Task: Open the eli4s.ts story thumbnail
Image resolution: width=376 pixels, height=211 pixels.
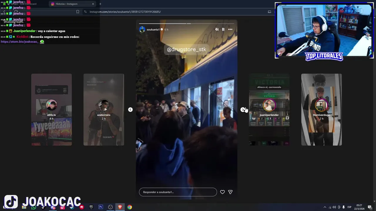Action: click(x=51, y=110)
